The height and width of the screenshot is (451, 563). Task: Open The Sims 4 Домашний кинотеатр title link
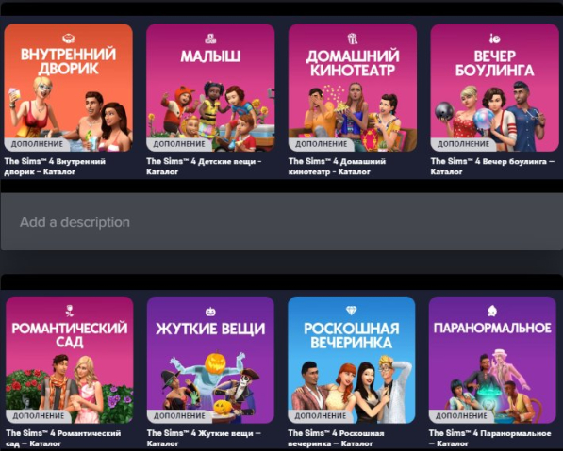point(337,167)
